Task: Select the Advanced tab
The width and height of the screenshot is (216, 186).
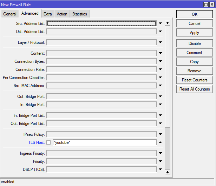Action: (30, 13)
